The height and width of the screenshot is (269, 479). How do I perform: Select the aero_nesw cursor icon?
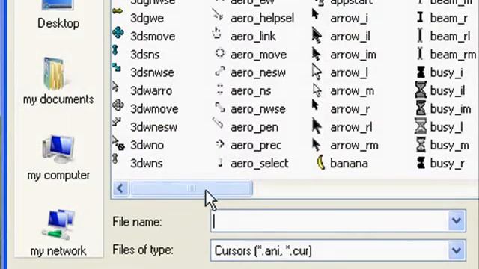(219, 72)
